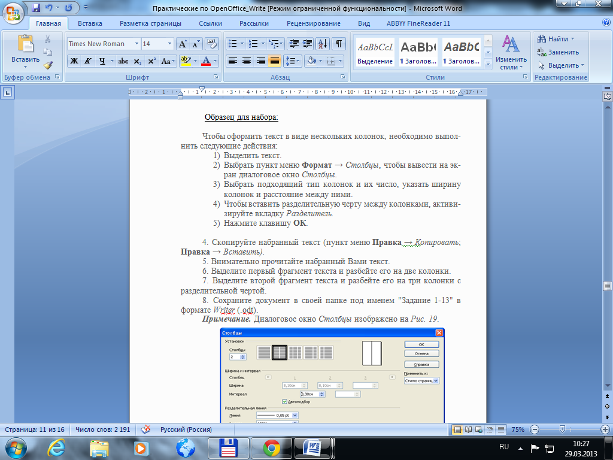Select the Format Painter brush icon
The height and width of the screenshot is (460, 613).
[48, 65]
